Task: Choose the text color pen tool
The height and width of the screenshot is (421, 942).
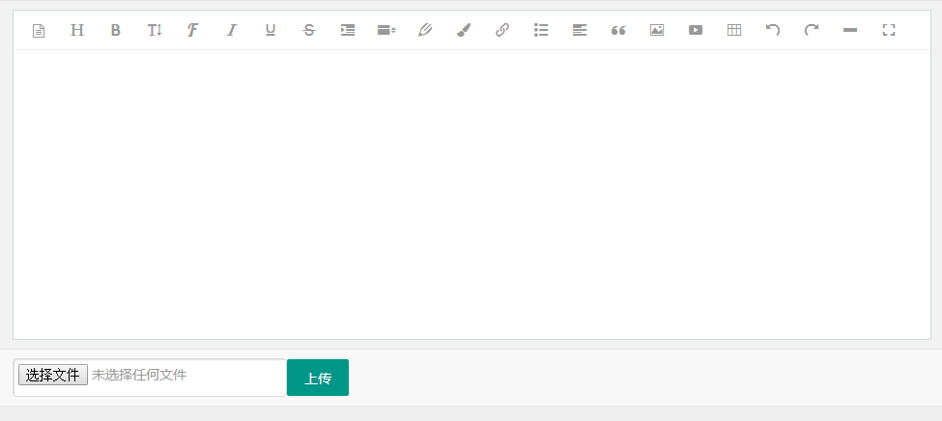Action: tap(425, 30)
